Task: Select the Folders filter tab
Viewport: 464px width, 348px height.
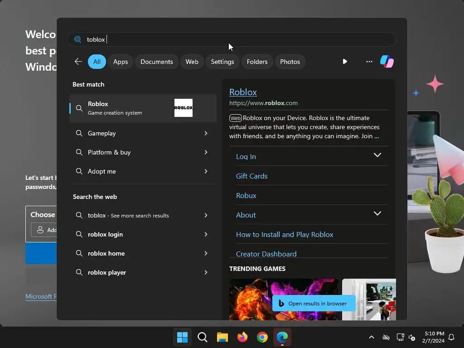Action: 257,62
